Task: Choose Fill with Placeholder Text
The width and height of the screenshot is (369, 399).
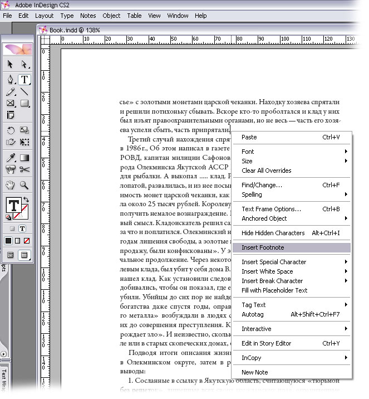Action: [292, 290]
